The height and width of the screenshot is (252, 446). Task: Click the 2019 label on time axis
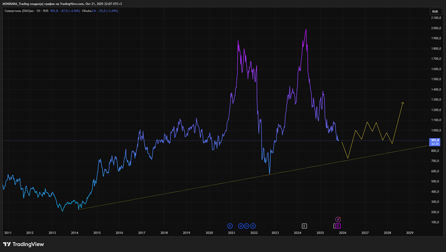(x=186, y=233)
